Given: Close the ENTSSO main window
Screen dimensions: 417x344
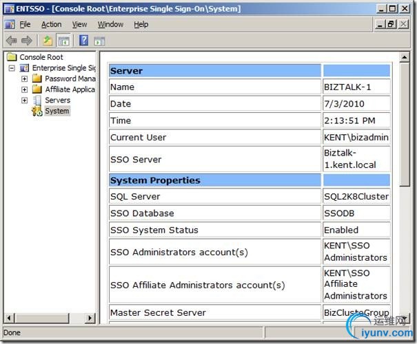Looking at the screenshot, I should (x=405, y=9).
